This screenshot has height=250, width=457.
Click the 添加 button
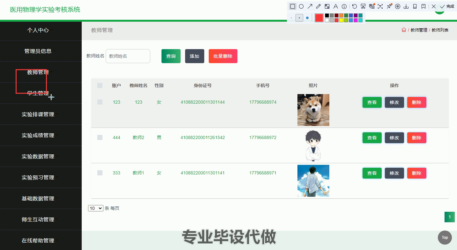(195, 56)
